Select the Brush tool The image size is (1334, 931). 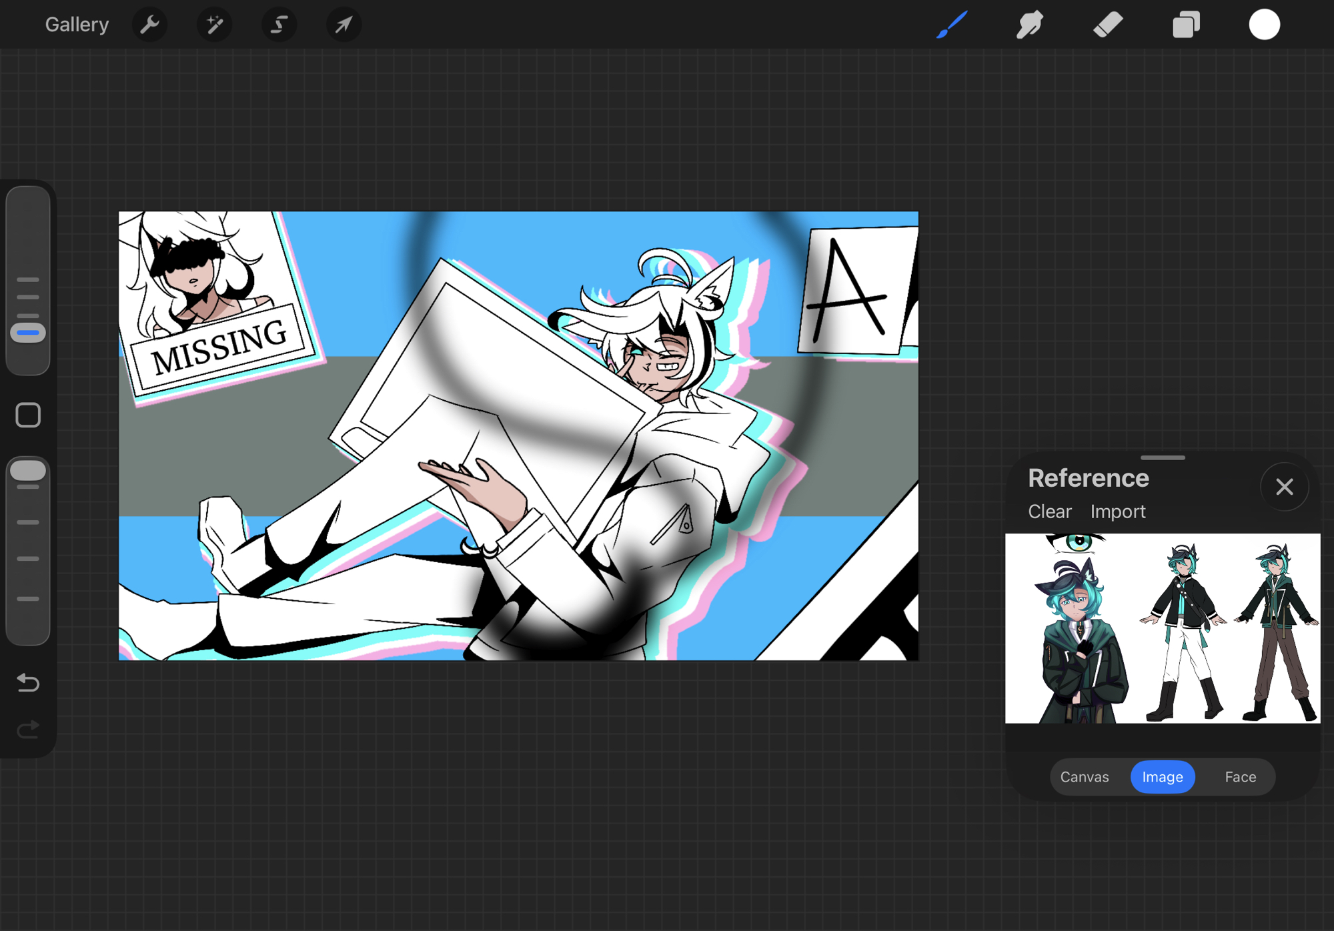pos(952,25)
